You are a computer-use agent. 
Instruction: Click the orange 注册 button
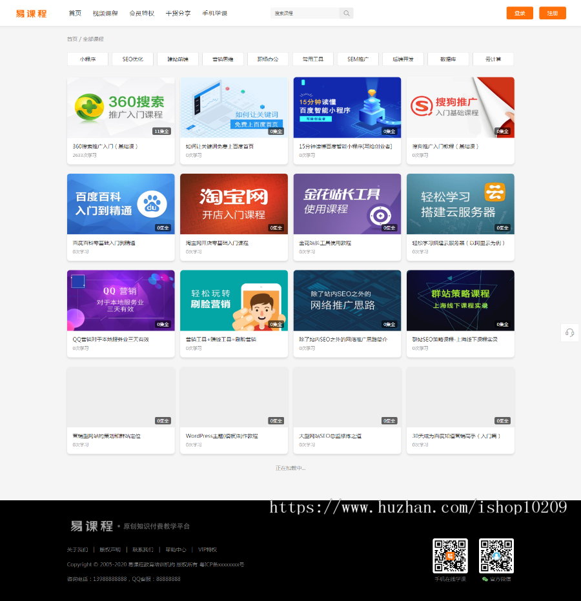(552, 13)
